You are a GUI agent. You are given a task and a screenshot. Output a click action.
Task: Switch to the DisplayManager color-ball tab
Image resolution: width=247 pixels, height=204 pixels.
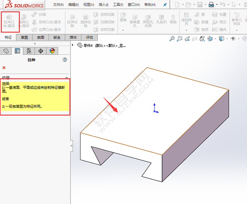(52, 51)
